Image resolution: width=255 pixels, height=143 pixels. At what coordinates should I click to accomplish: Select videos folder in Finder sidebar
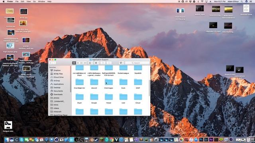tap(55, 108)
